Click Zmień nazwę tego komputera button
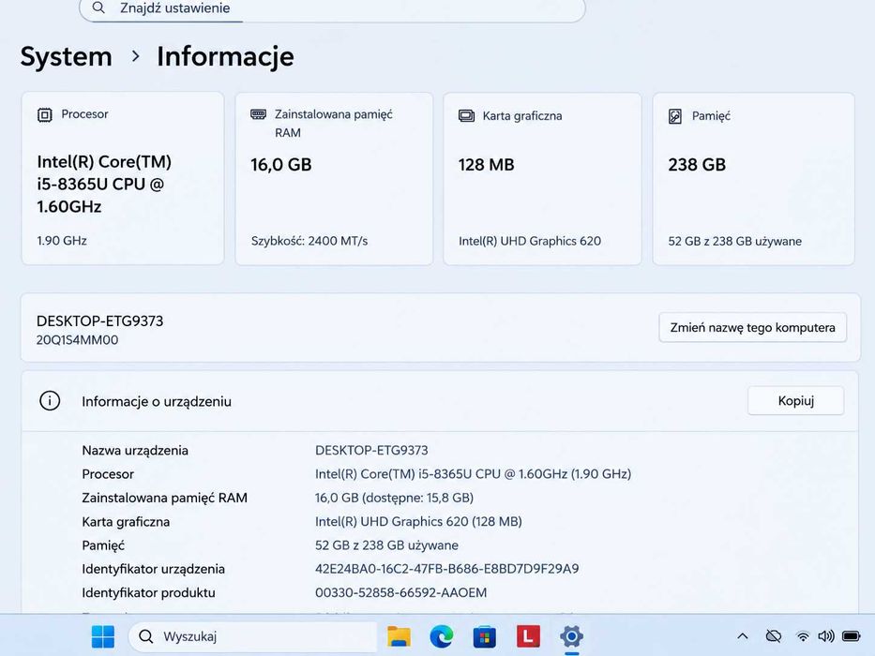This screenshot has height=656, width=875. click(x=752, y=327)
